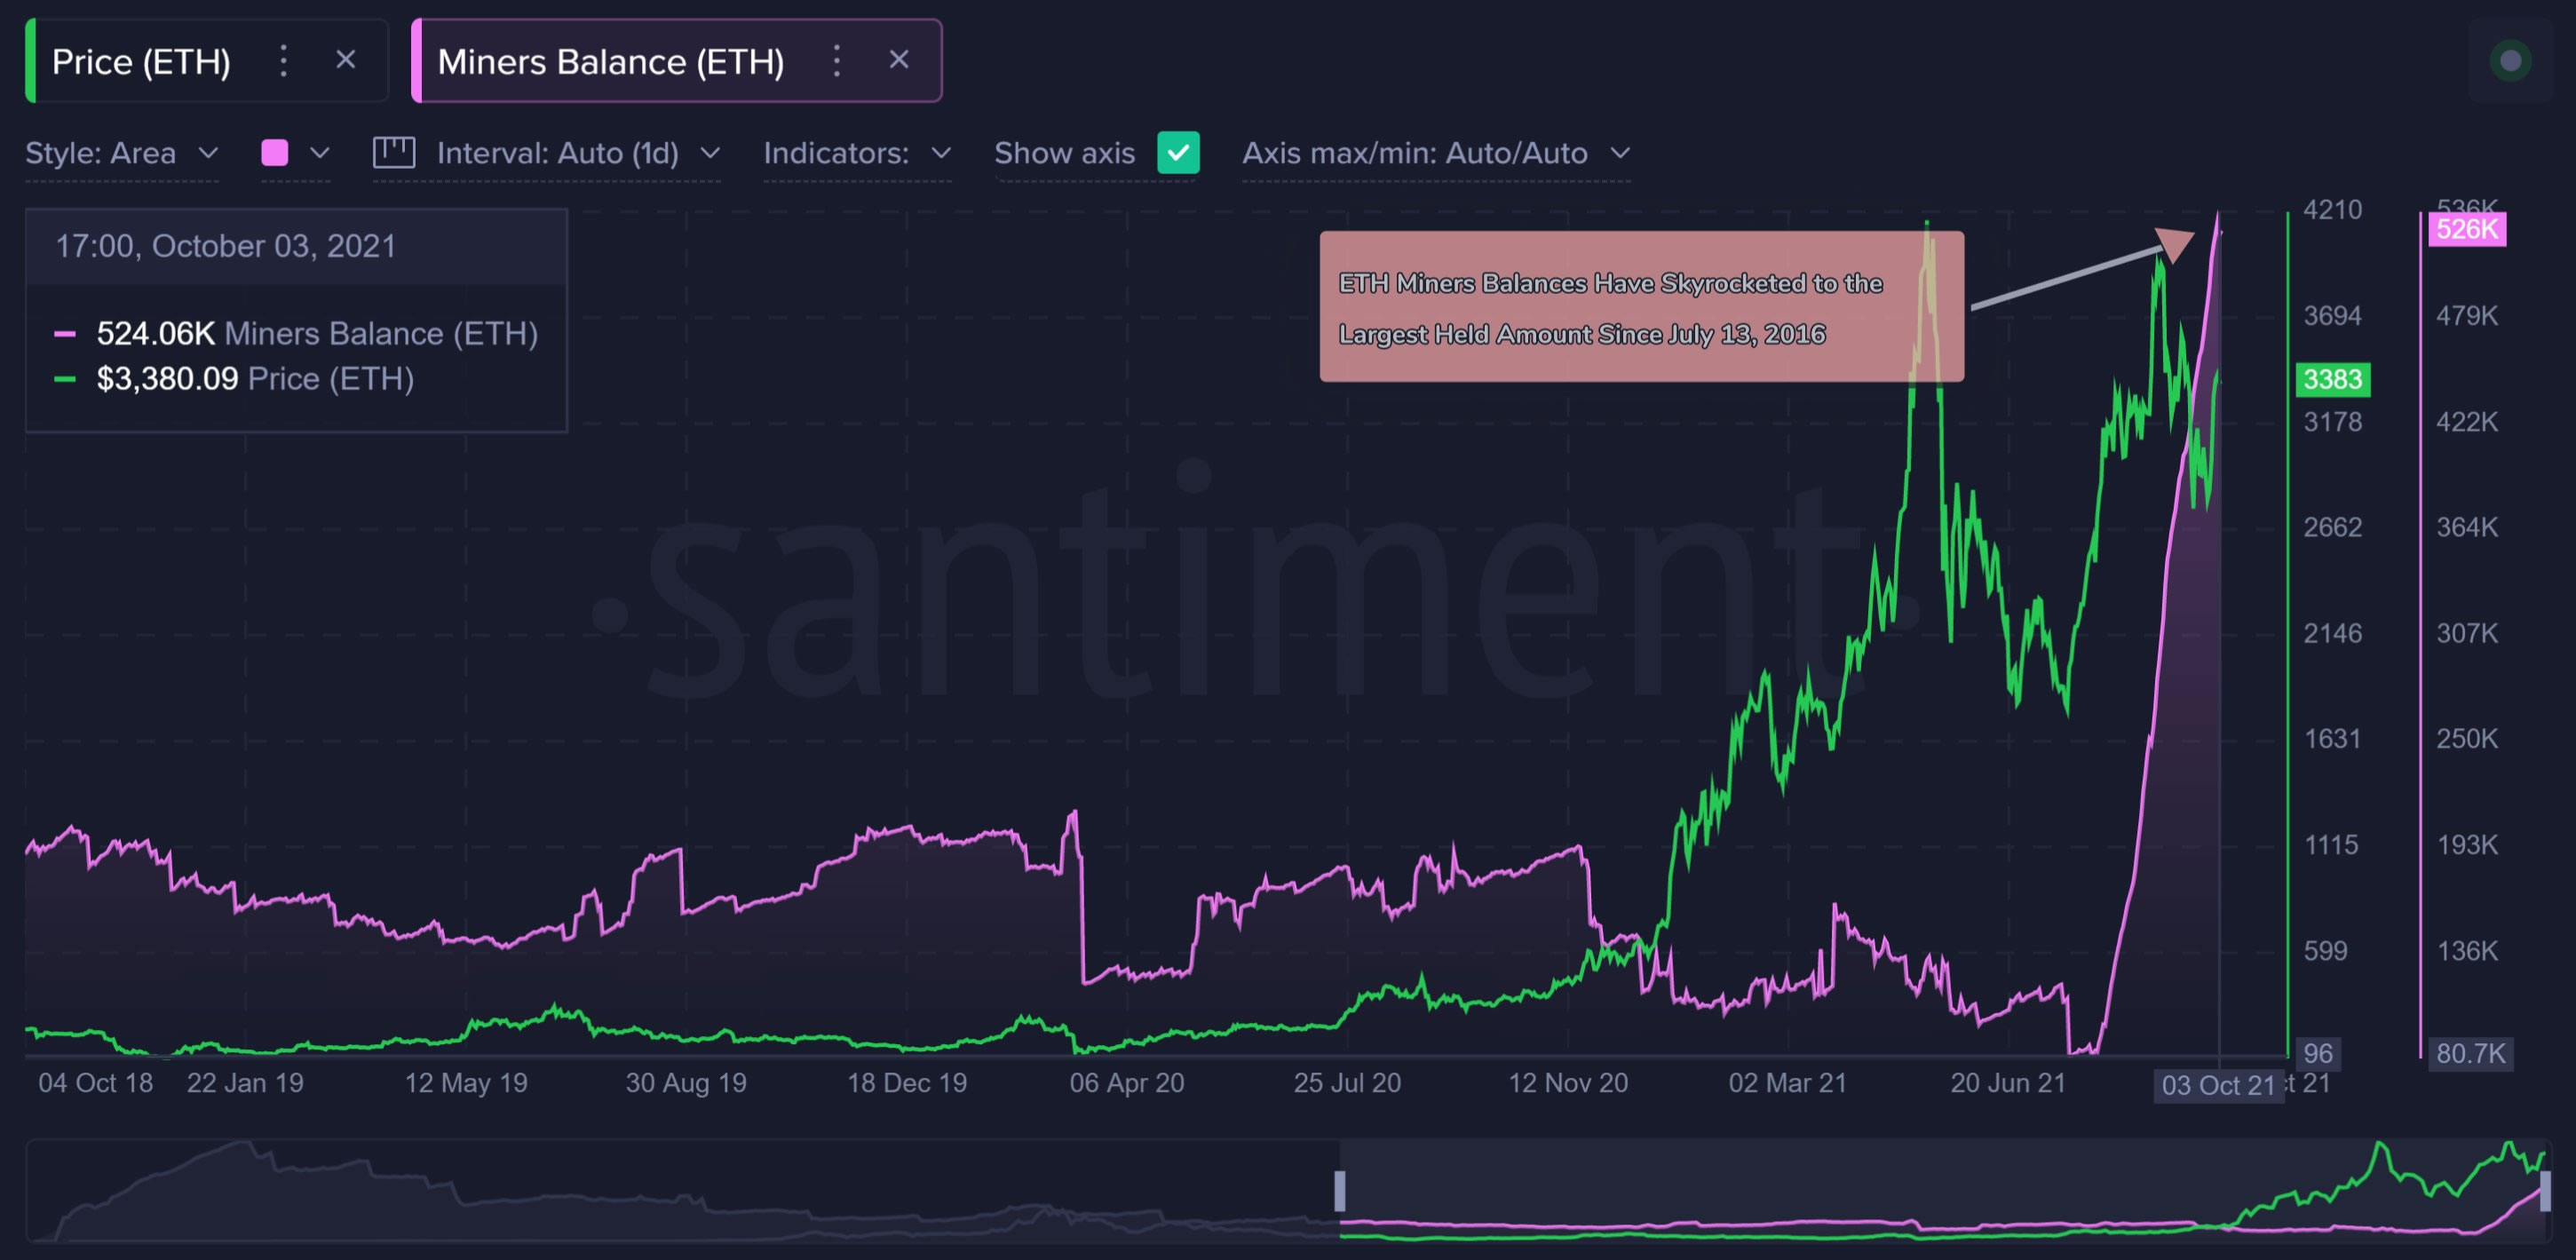This screenshot has height=1260, width=2576.
Task: Open Miners Balance (ETH) three-dot menu
Action: click(x=837, y=61)
